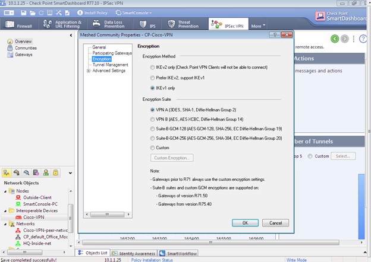Click the blue help circle icon

363,39
